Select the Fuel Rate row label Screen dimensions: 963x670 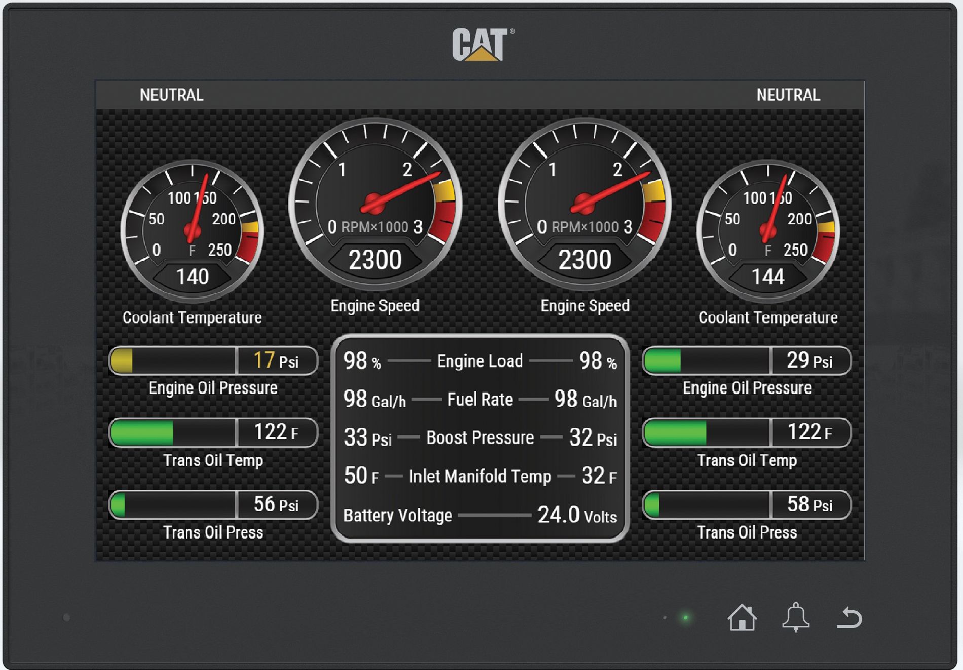[479, 400]
